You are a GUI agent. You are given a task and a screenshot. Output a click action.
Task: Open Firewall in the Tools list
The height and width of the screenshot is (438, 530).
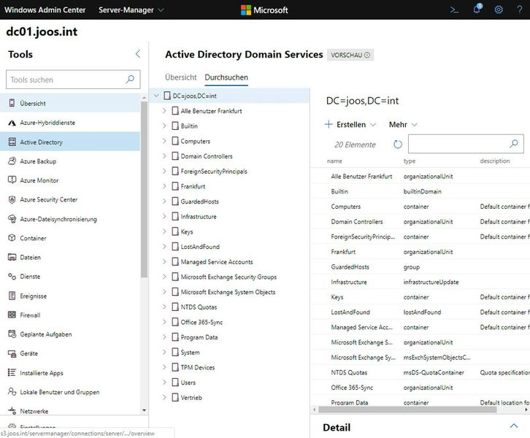point(70,315)
